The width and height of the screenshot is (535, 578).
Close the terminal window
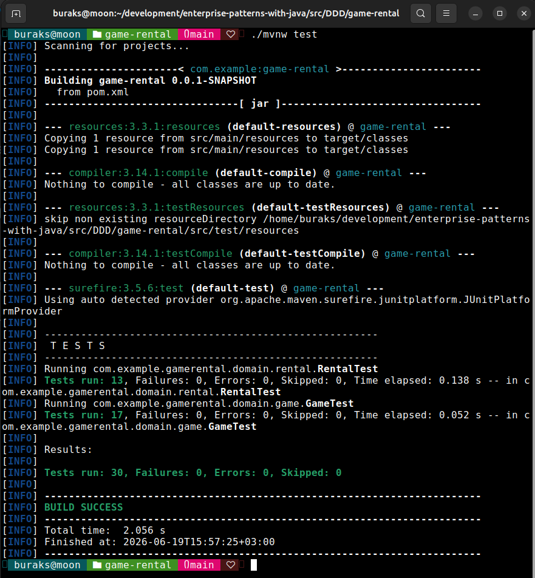524,13
